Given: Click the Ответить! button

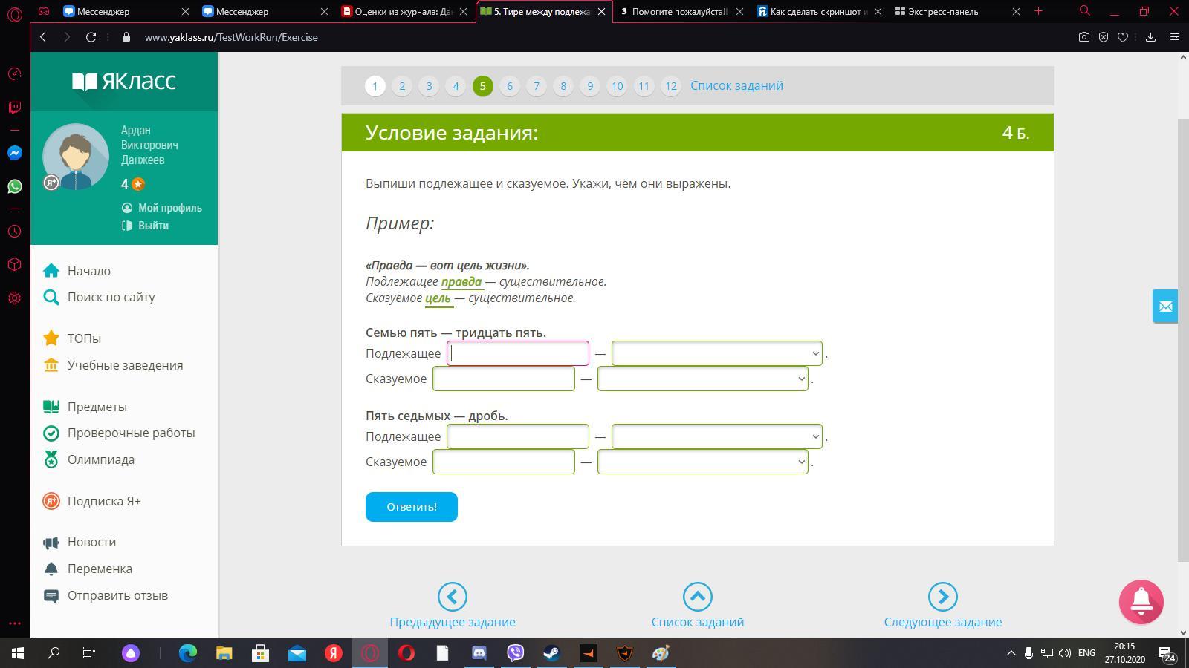Looking at the screenshot, I should 412,507.
